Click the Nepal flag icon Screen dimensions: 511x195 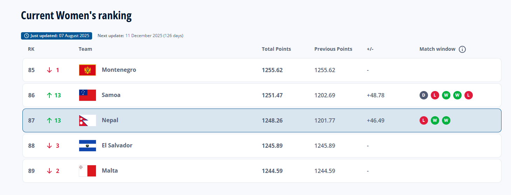coord(88,120)
